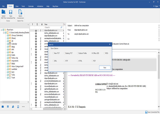
Task: Click the Next button in Save As dialog
Action: (x=105, y=68)
